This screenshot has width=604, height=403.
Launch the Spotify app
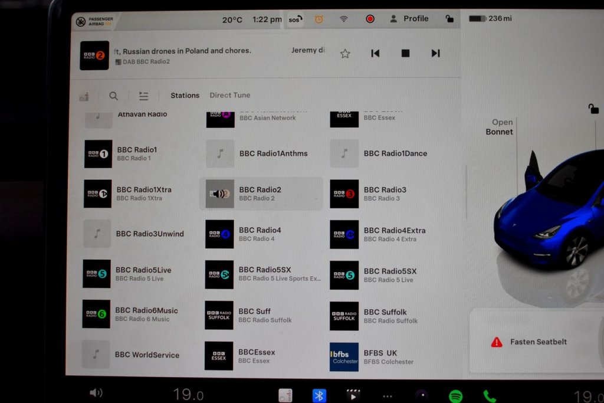point(456,396)
